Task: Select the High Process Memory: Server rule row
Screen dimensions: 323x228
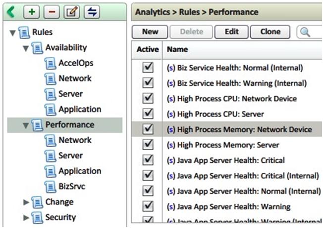Action: click(228, 145)
